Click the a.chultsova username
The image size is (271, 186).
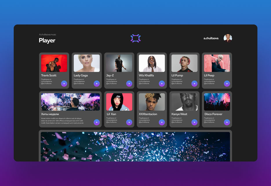point(211,38)
